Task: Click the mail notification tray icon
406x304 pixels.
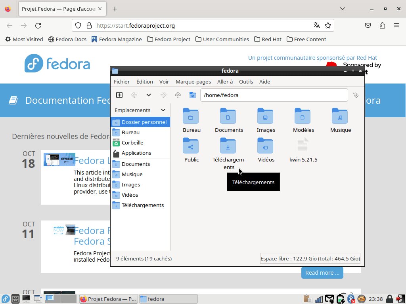Action: tap(329, 299)
